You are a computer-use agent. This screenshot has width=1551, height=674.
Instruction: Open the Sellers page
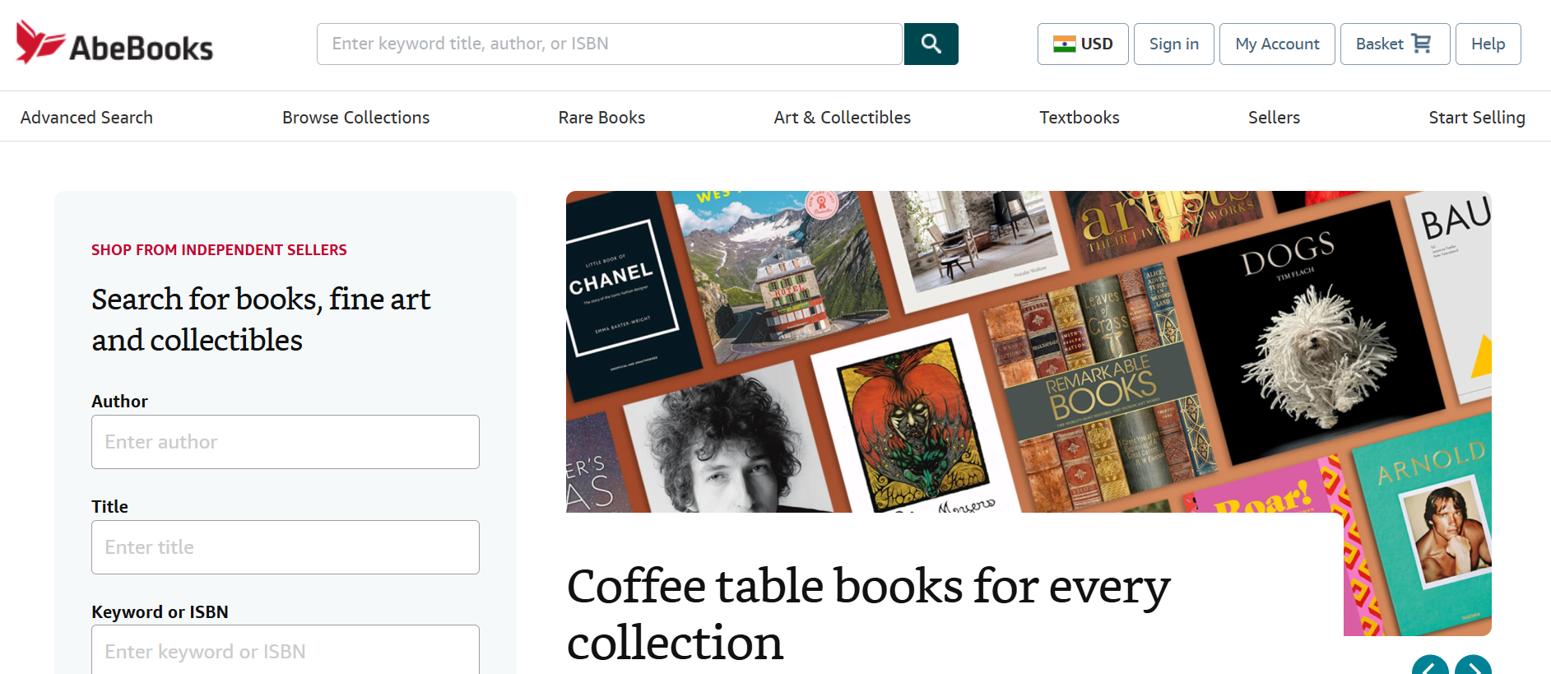[1274, 118]
